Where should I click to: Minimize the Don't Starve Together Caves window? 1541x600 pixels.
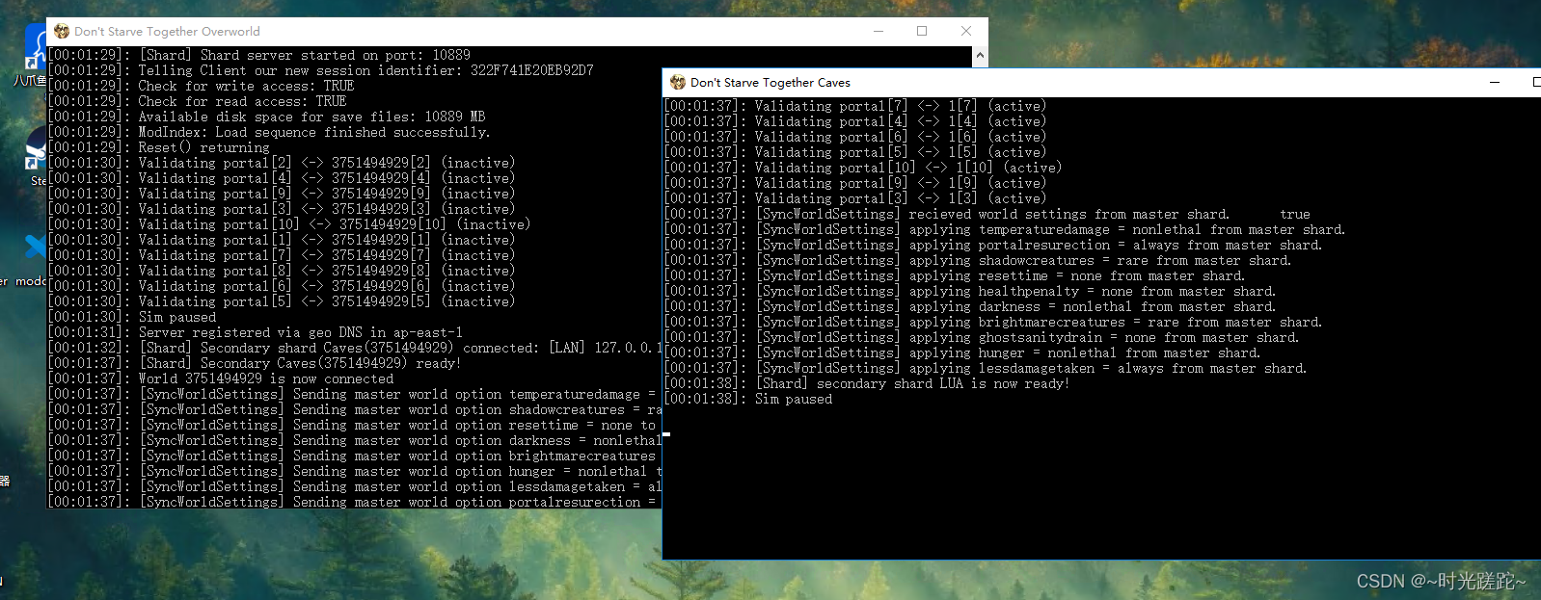coord(1495,82)
